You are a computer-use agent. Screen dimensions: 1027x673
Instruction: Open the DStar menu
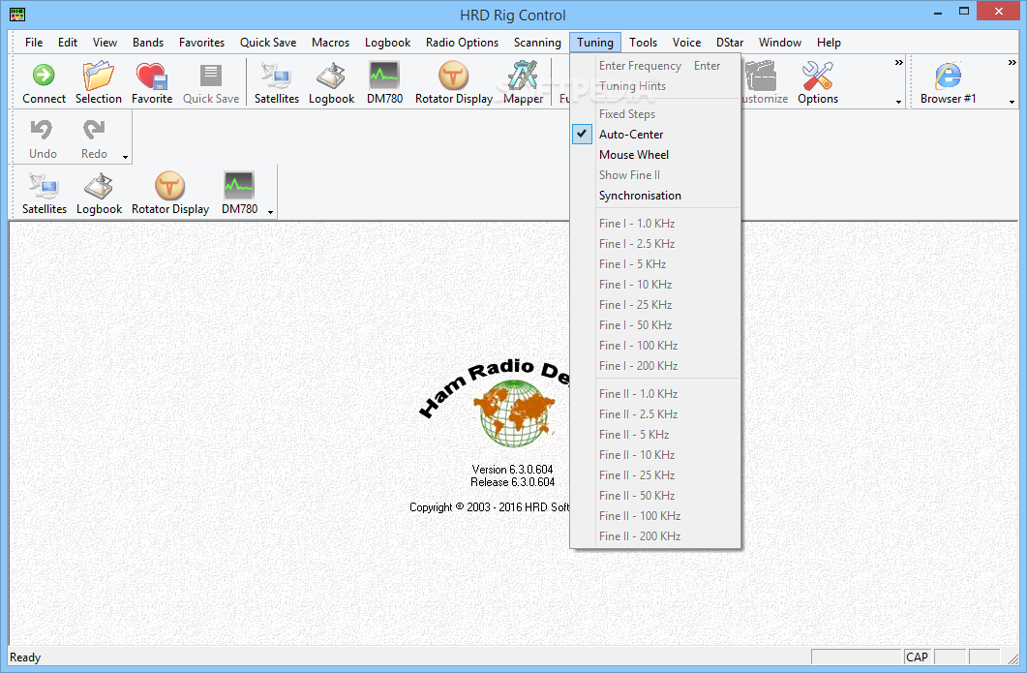(x=730, y=43)
